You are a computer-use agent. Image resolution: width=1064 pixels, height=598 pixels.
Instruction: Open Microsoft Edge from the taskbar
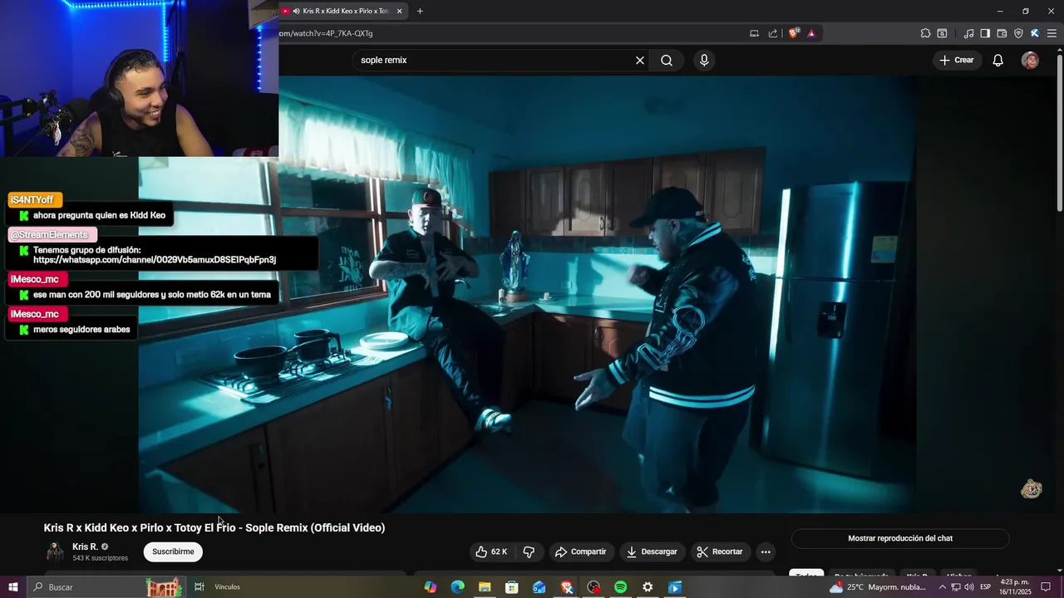point(457,587)
